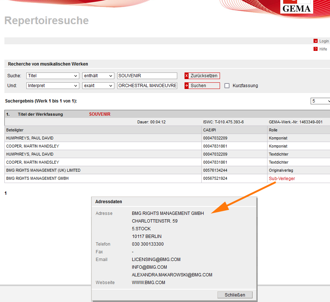Click the red Login arrow icon

pyautogui.click(x=315, y=41)
